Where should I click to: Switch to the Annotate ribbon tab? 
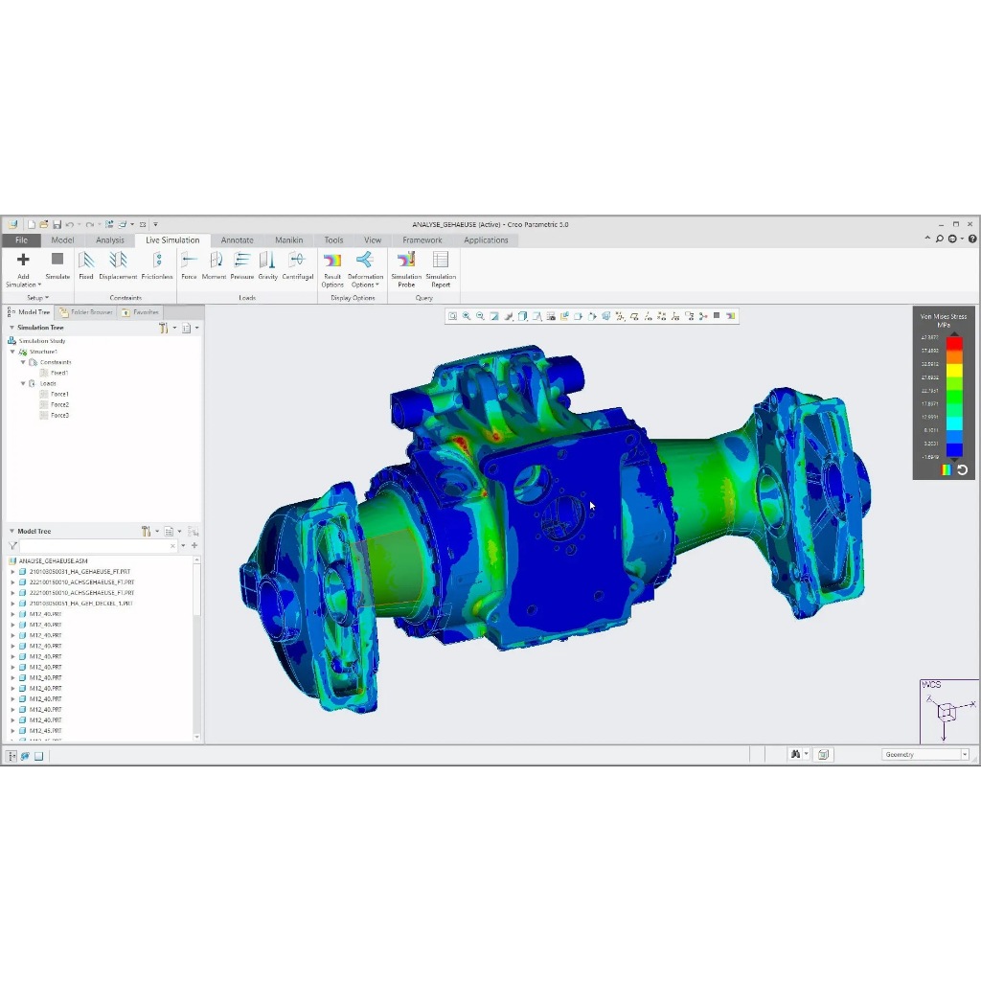tap(238, 240)
